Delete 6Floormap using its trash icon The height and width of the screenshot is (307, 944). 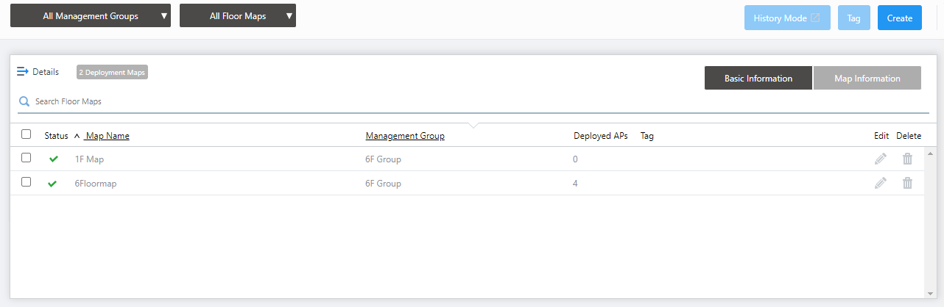pyautogui.click(x=908, y=184)
